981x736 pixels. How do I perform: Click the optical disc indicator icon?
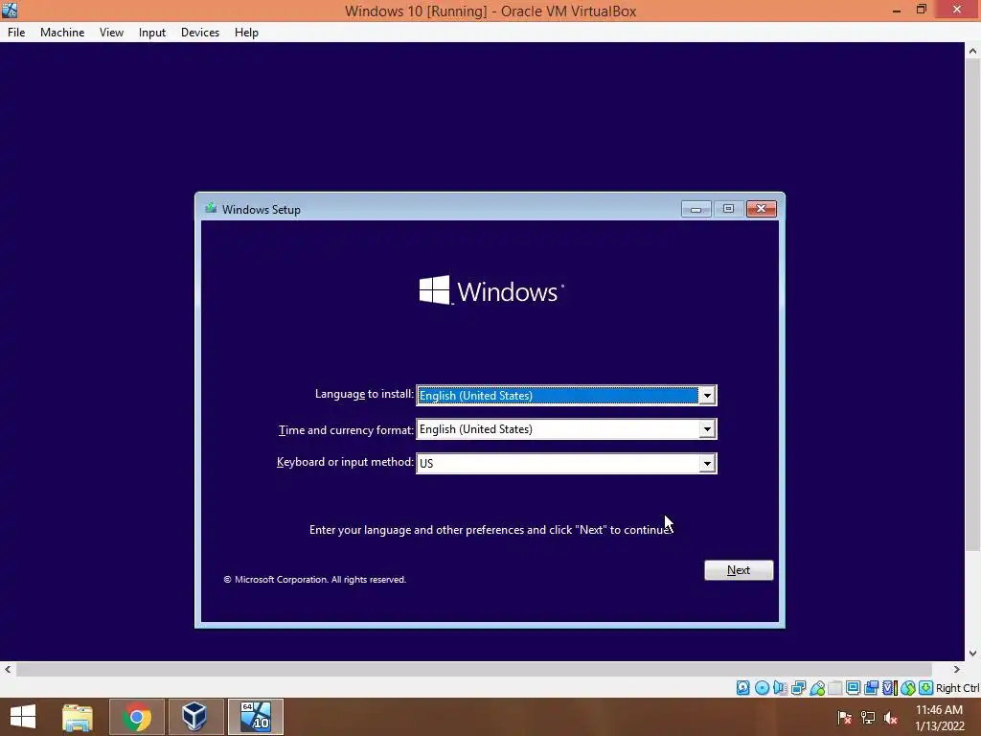pos(762,688)
